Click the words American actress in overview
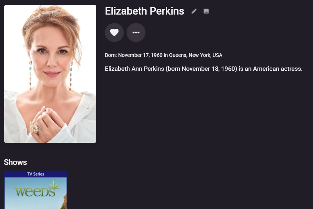This screenshot has height=209, width=313. [x=278, y=69]
